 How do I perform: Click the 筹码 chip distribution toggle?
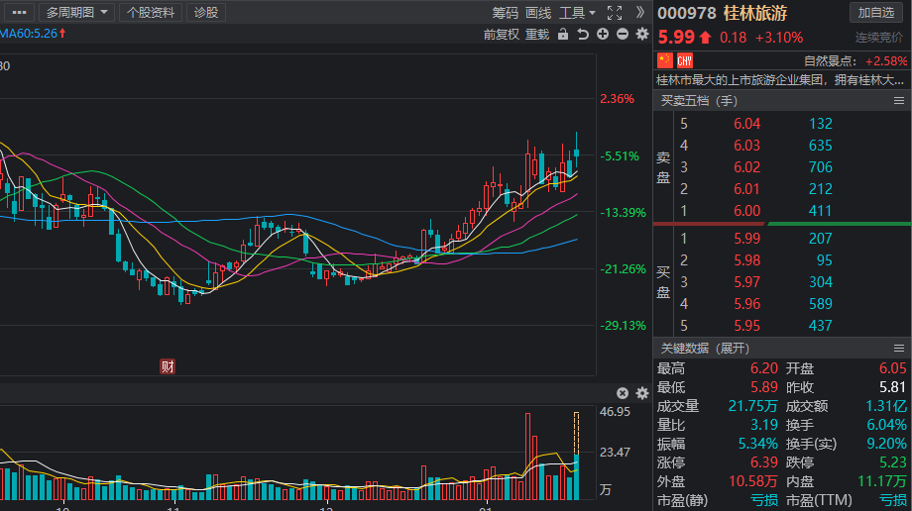[506, 13]
